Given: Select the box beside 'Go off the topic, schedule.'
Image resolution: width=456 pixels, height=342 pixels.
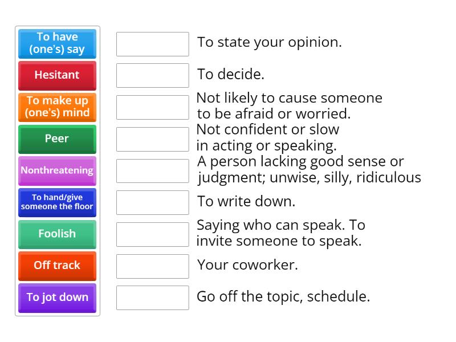Looking at the screenshot, I should coord(152,298).
